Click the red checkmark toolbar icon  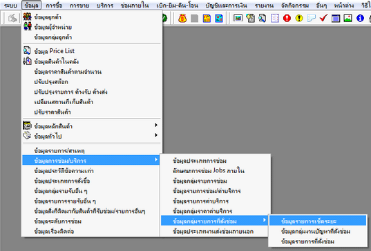click(x=323, y=18)
